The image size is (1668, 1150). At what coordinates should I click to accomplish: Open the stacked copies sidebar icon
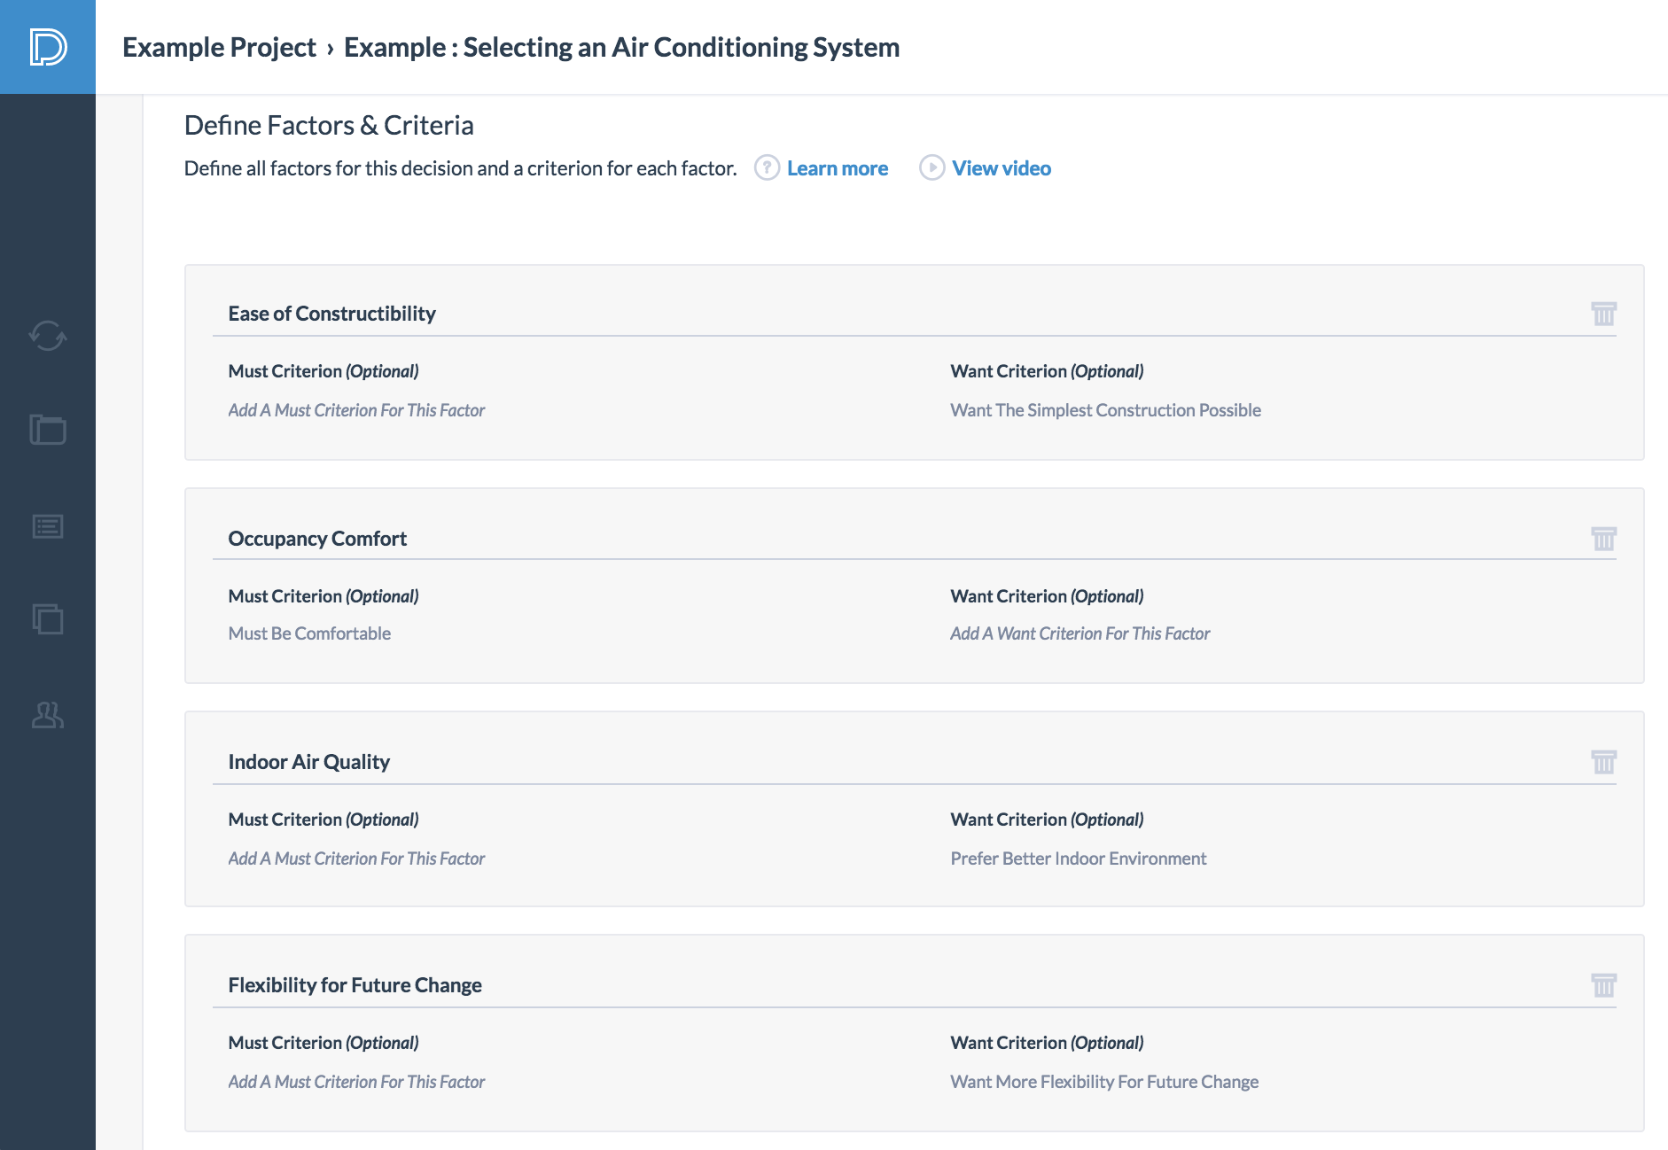click(x=48, y=618)
